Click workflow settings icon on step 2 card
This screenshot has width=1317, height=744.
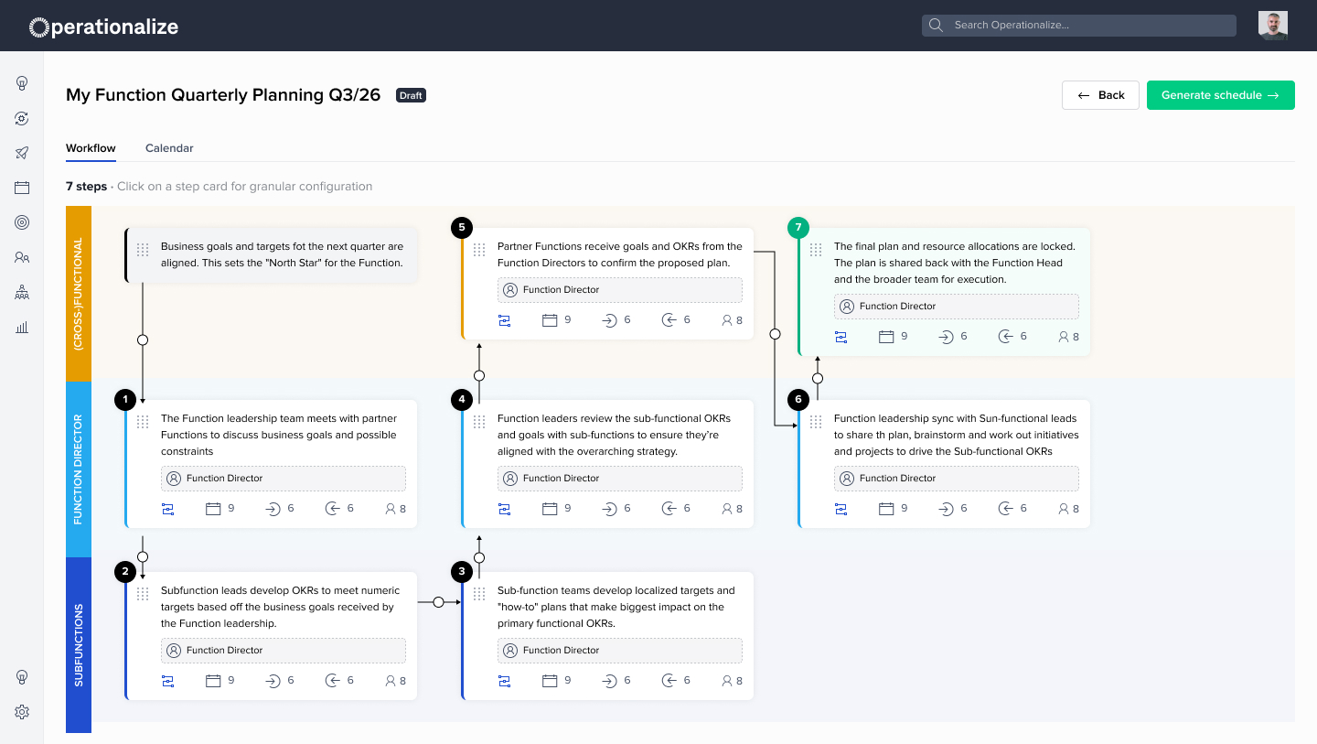tap(167, 681)
